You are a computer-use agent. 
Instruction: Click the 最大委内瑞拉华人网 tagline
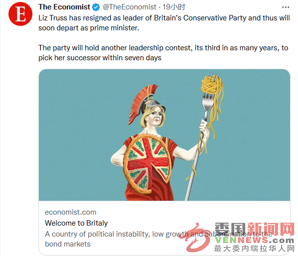click(x=254, y=249)
